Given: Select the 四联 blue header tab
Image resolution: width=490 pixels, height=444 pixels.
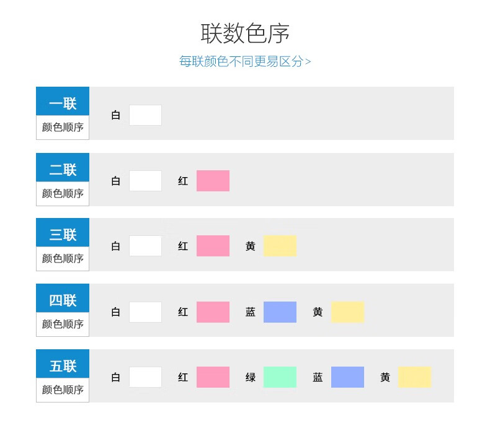Looking at the screenshot, I should coord(63,298).
